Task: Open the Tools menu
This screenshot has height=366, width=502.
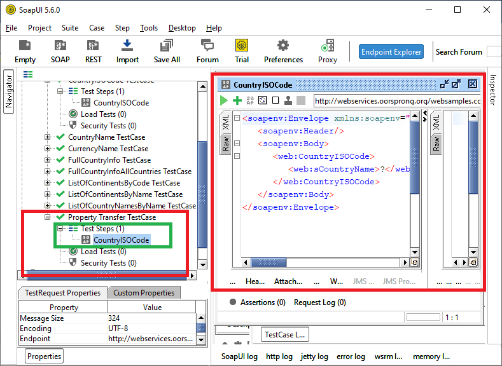Action: pyautogui.click(x=149, y=28)
